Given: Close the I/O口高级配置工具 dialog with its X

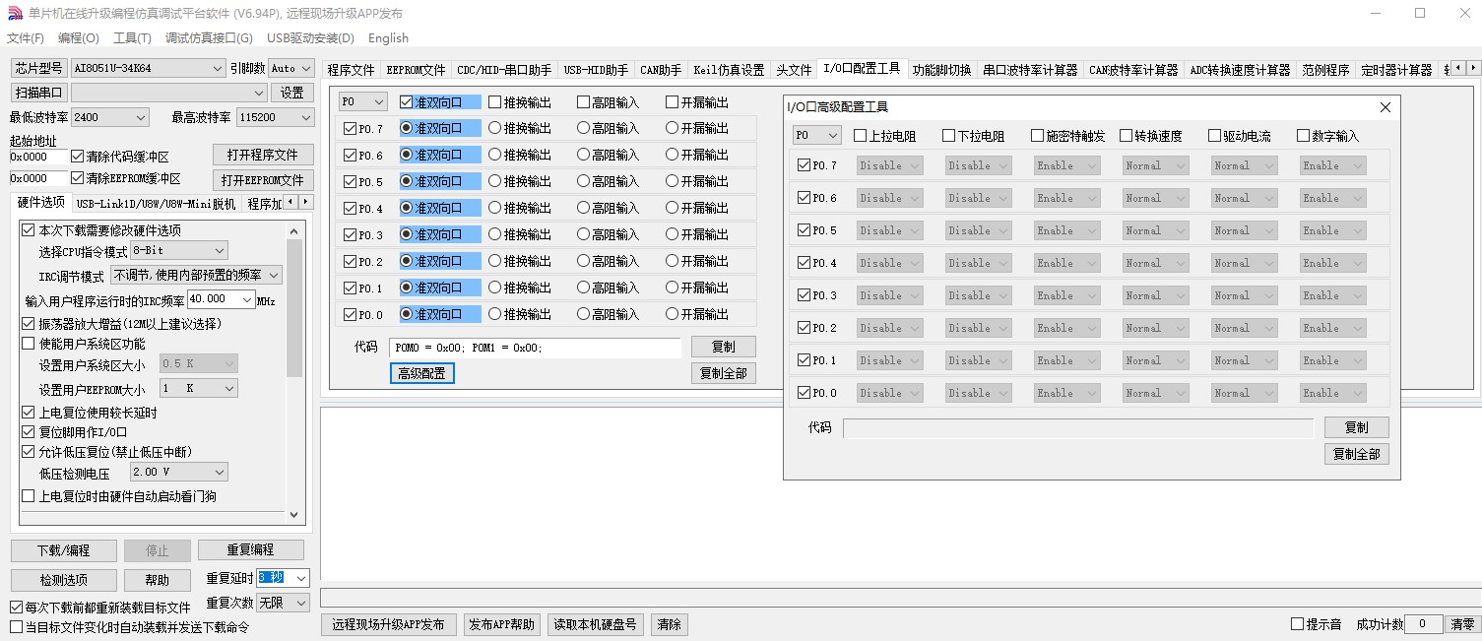Looking at the screenshot, I should tap(1385, 107).
